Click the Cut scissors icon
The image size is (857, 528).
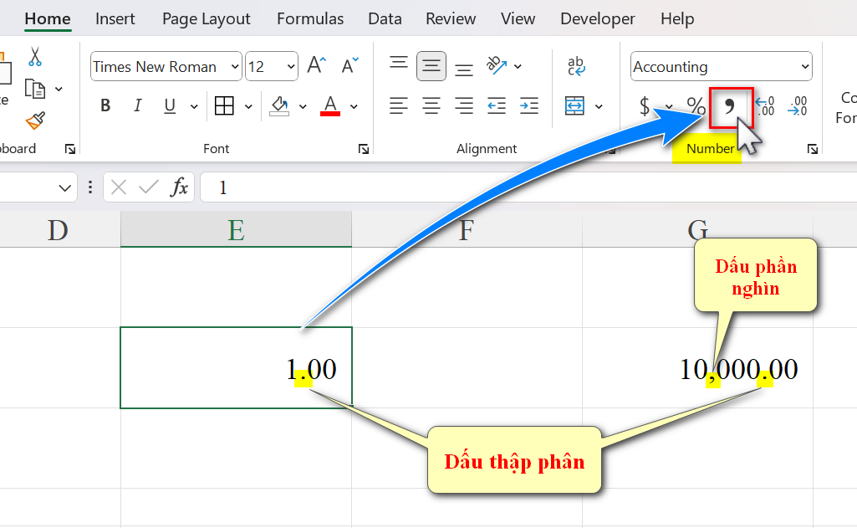35,57
